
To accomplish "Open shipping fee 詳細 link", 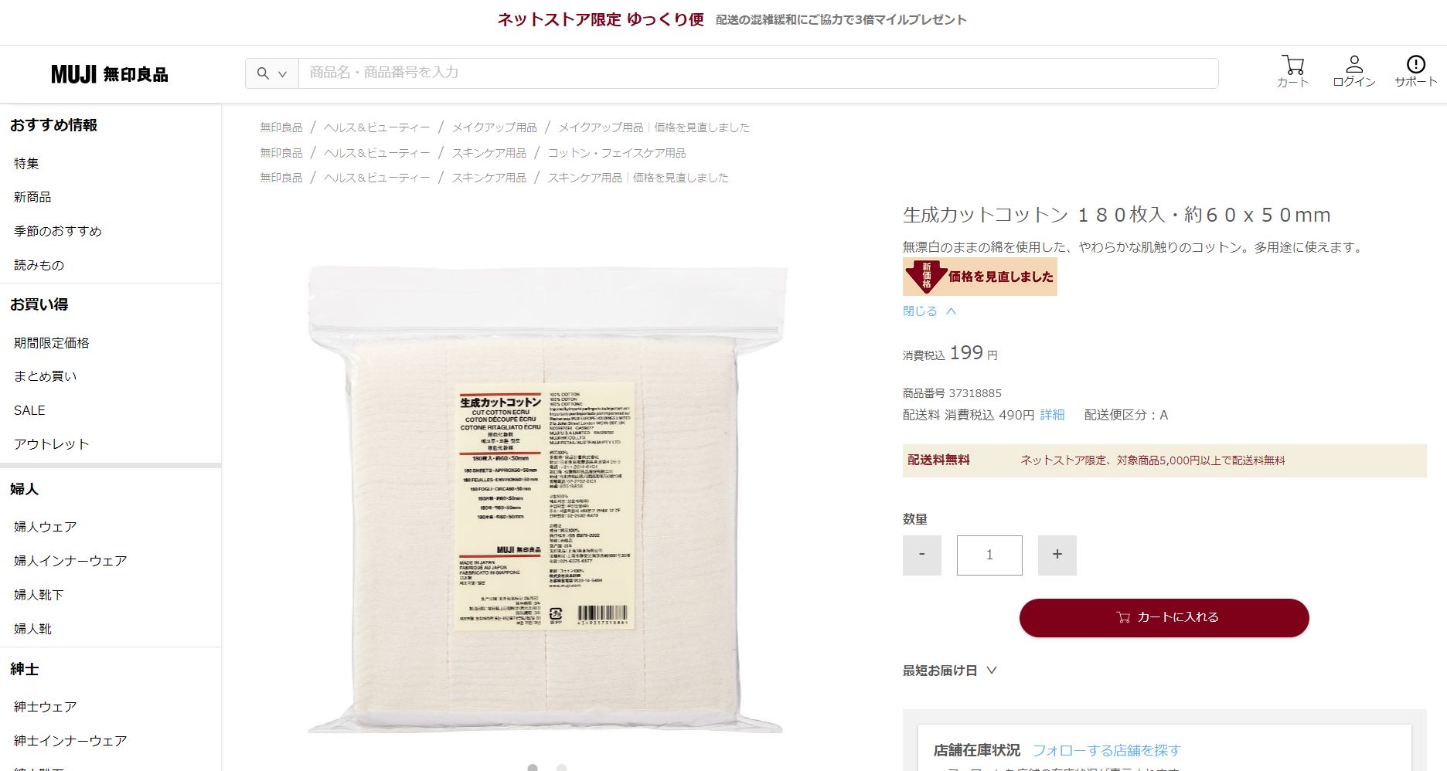I will coord(1052,415).
